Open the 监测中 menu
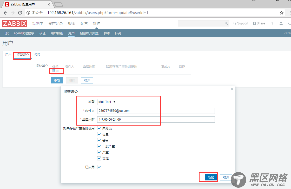Viewport: 291px width, 189px height. tap(37, 23)
